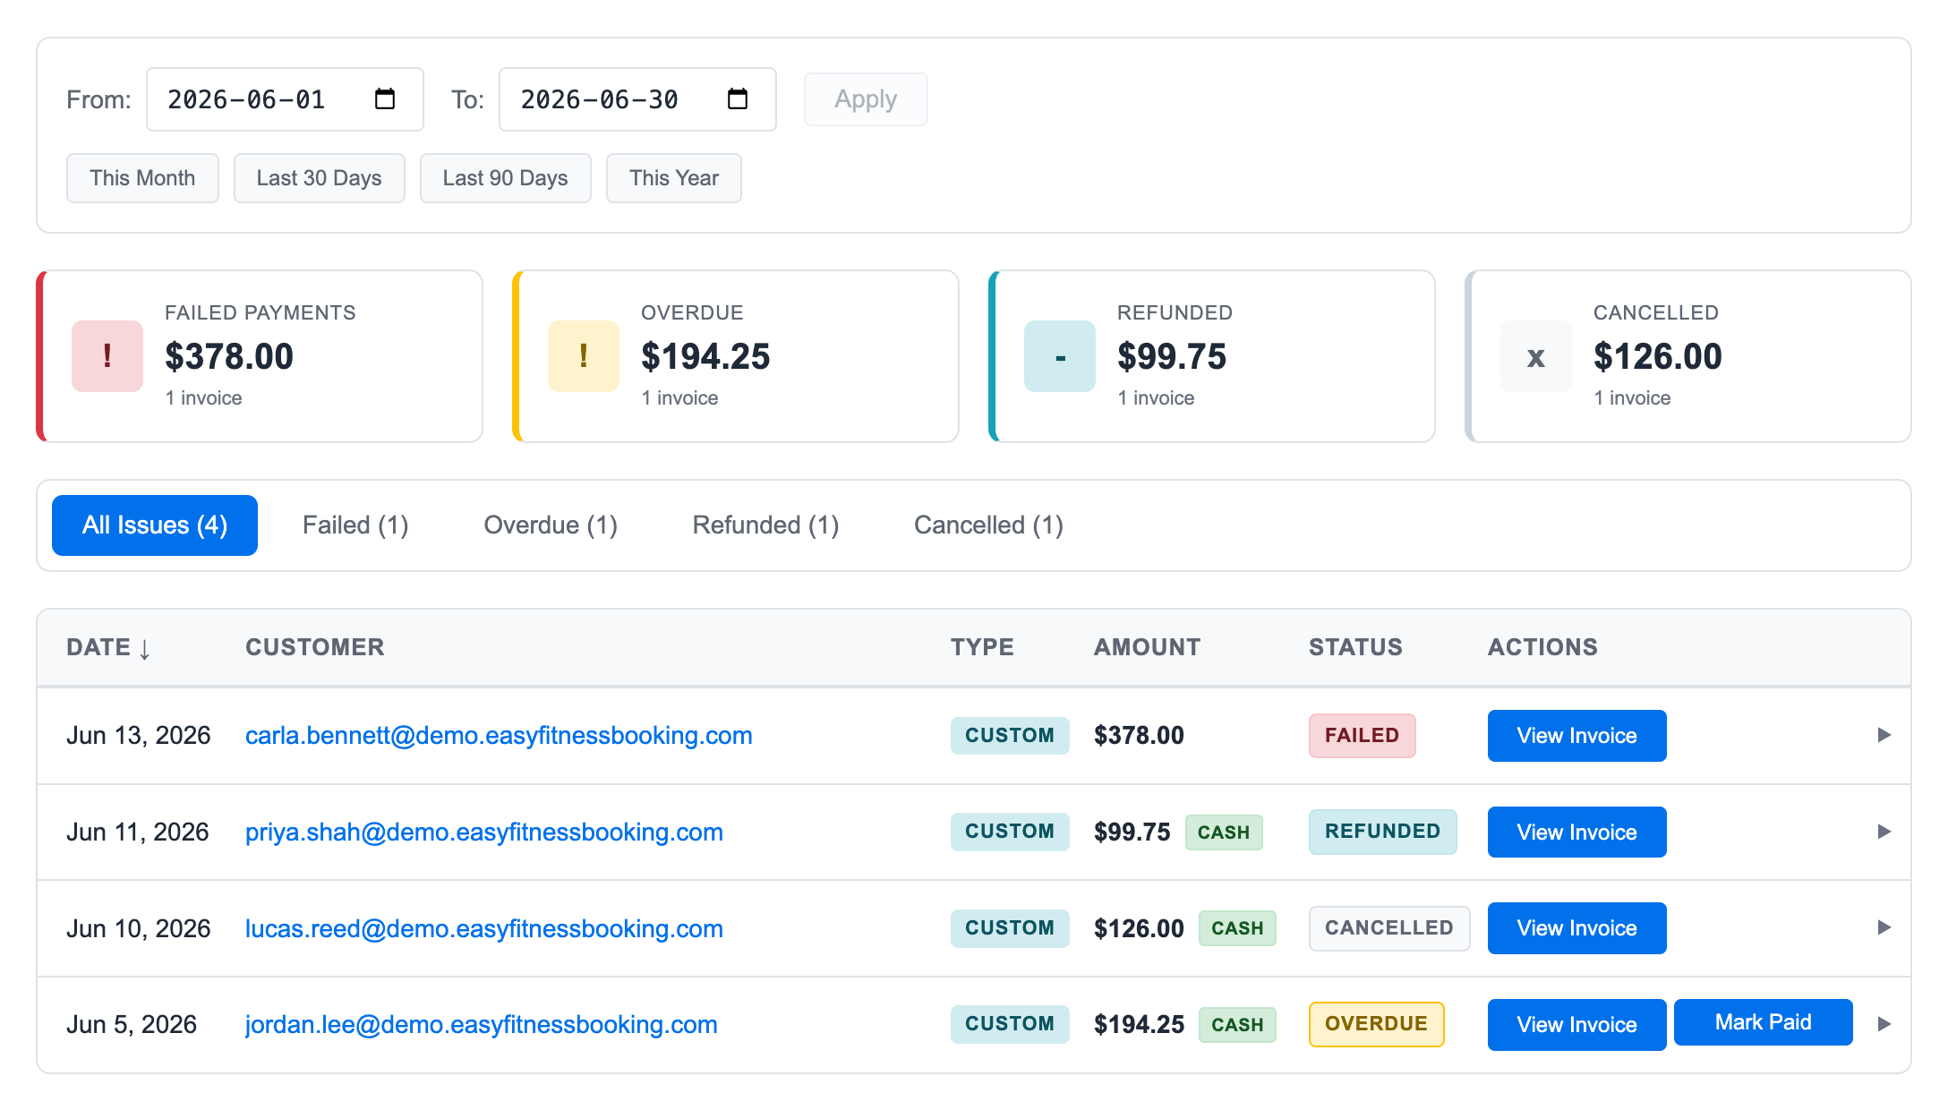Viewport: 1948px width, 1110px height.
Task: Switch to the Overdue (1) tab
Action: tap(551, 525)
